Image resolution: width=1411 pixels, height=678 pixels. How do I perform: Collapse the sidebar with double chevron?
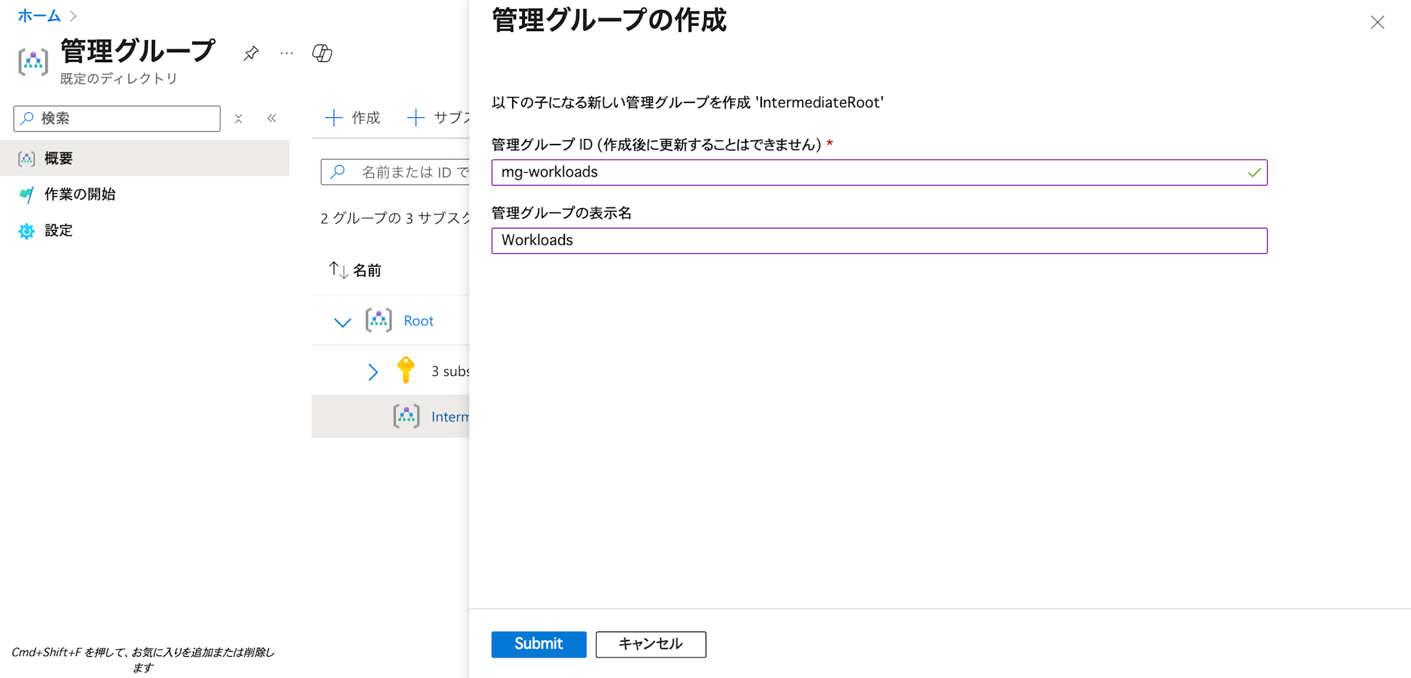pos(272,119)
